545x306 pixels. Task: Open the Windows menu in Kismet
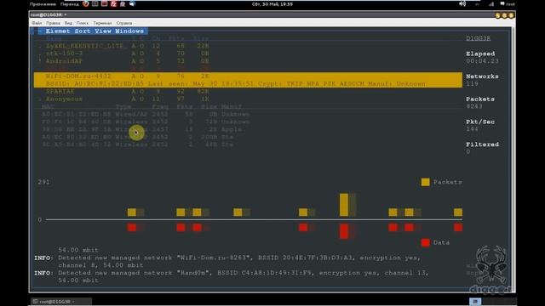[129, 31]
